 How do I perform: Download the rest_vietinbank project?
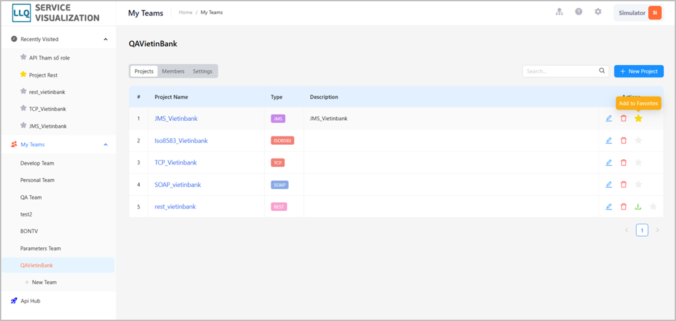pos(638,207)
